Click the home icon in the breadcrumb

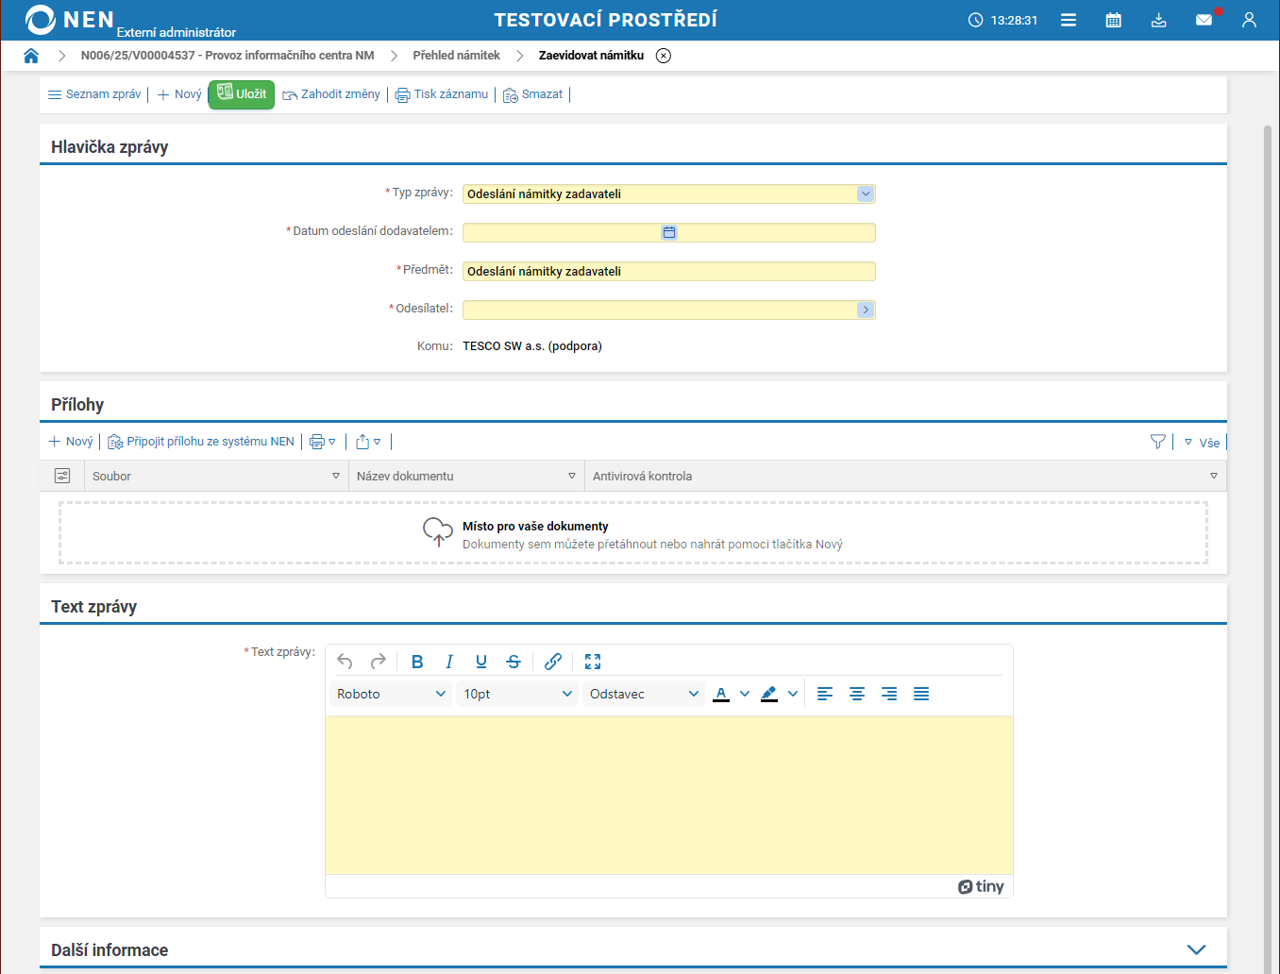[x=31, y=56]
